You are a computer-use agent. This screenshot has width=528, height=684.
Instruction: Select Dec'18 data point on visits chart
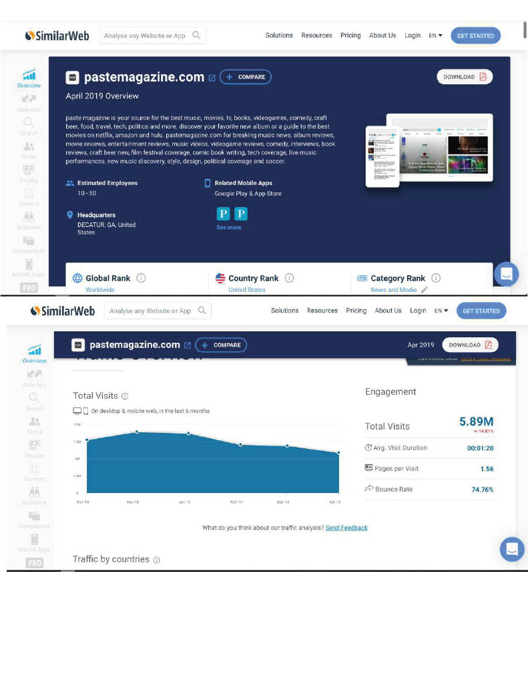tap(137, 432)
